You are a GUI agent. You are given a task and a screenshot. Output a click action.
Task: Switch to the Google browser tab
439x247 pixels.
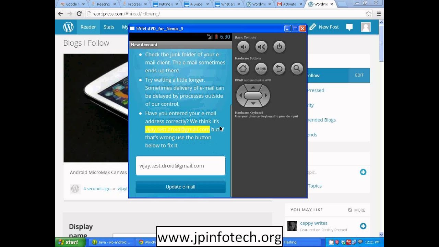(72, 4)
